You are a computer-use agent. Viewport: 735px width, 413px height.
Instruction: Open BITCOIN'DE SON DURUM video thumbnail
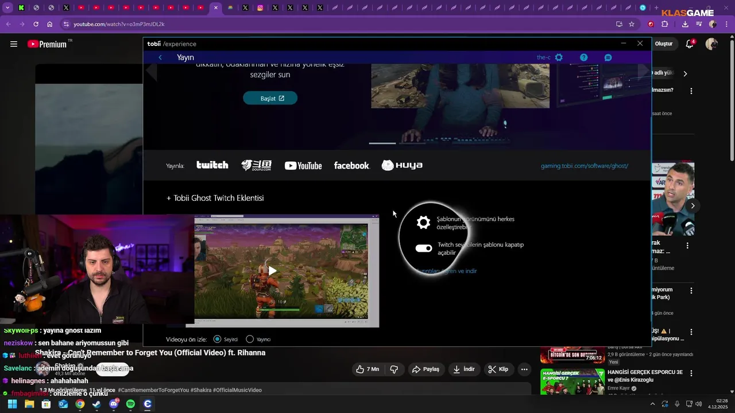click(572, 354)
